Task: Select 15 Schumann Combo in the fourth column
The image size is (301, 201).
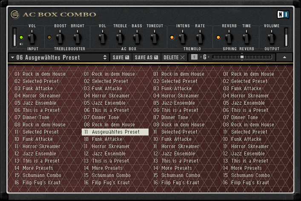Action: click(247, 175)
